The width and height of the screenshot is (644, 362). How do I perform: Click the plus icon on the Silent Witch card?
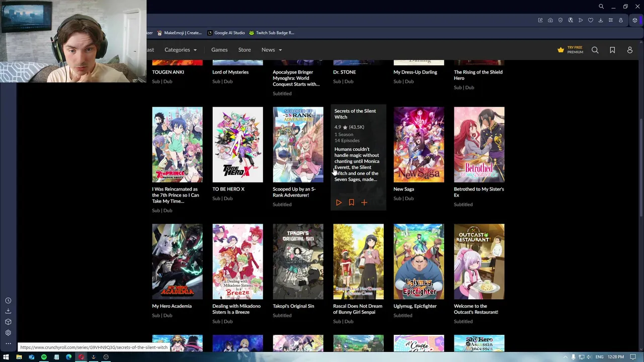pos(364,202)
